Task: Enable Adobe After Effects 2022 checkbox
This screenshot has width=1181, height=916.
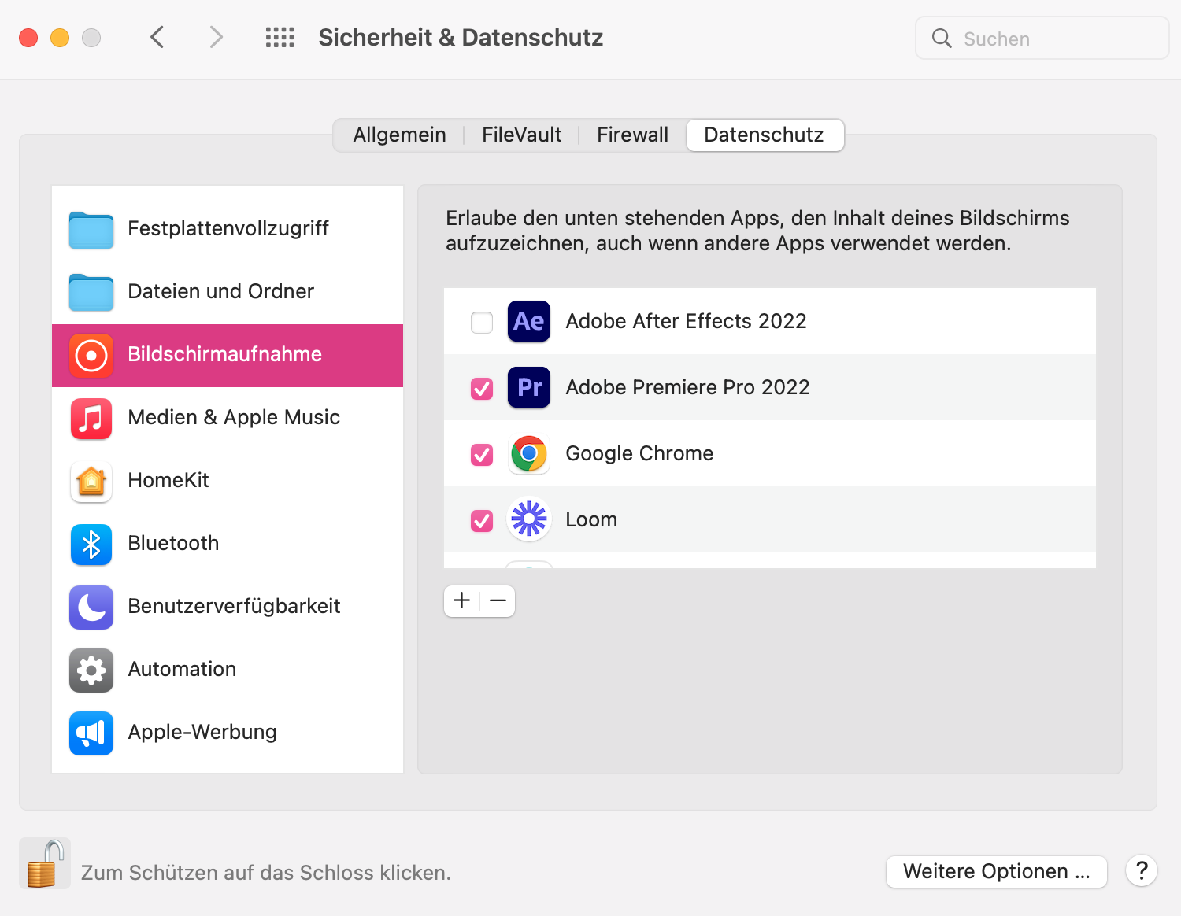Action: click(x=482, y=322)
